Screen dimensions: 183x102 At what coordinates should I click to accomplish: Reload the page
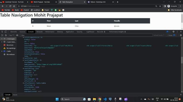tap(10, 6)
